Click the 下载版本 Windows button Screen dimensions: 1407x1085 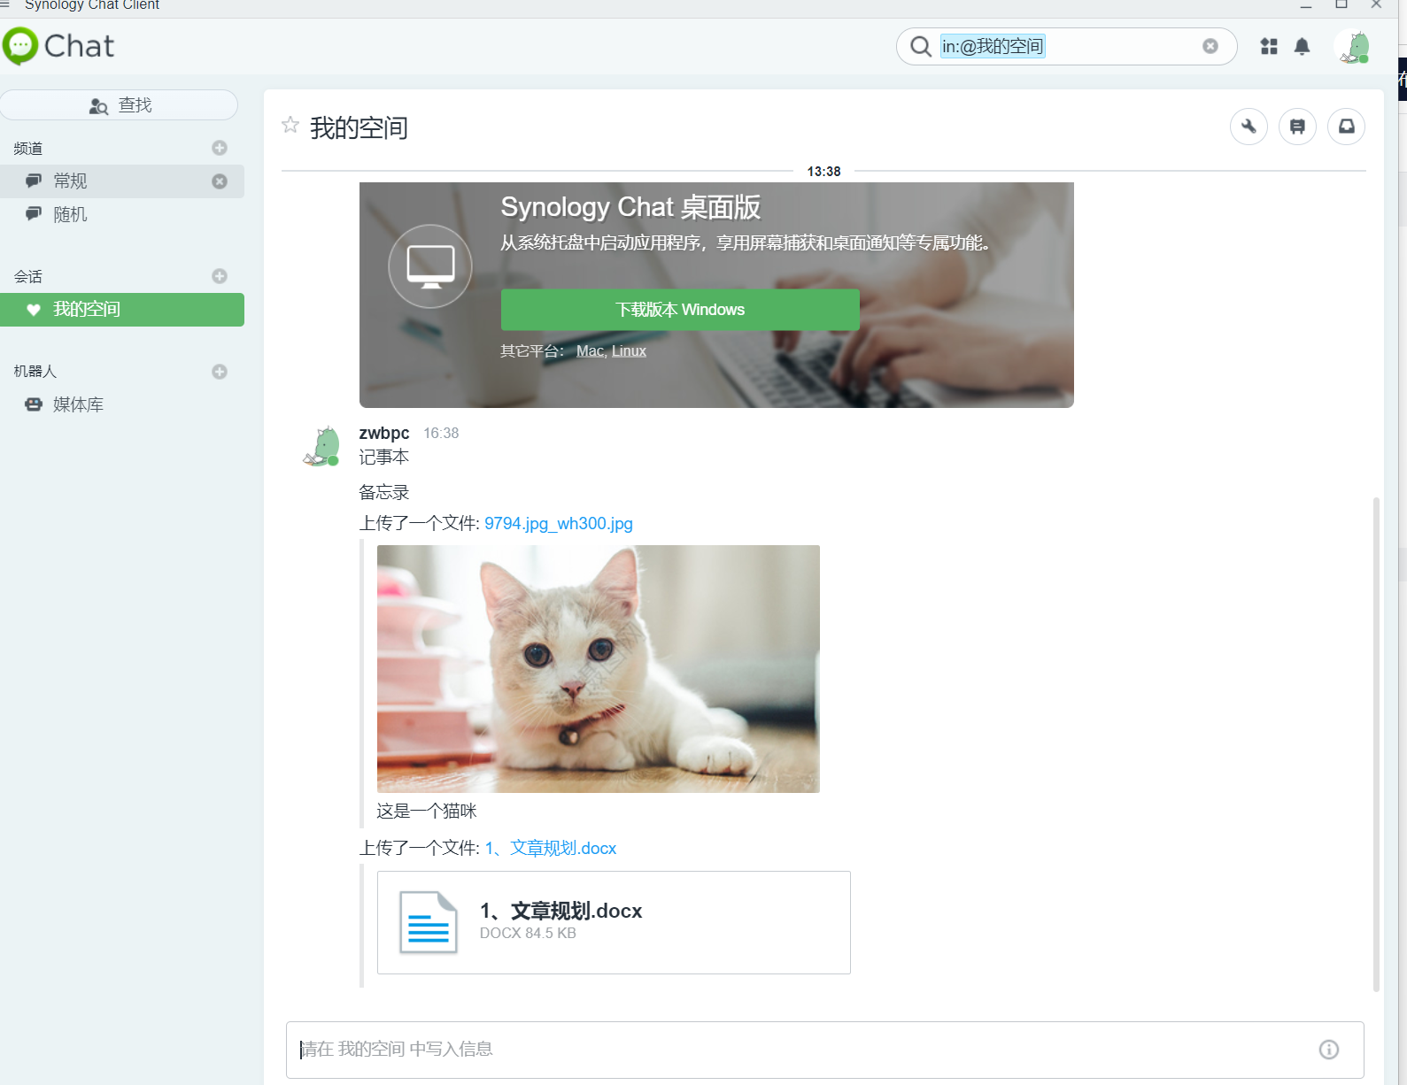(680, 310)
